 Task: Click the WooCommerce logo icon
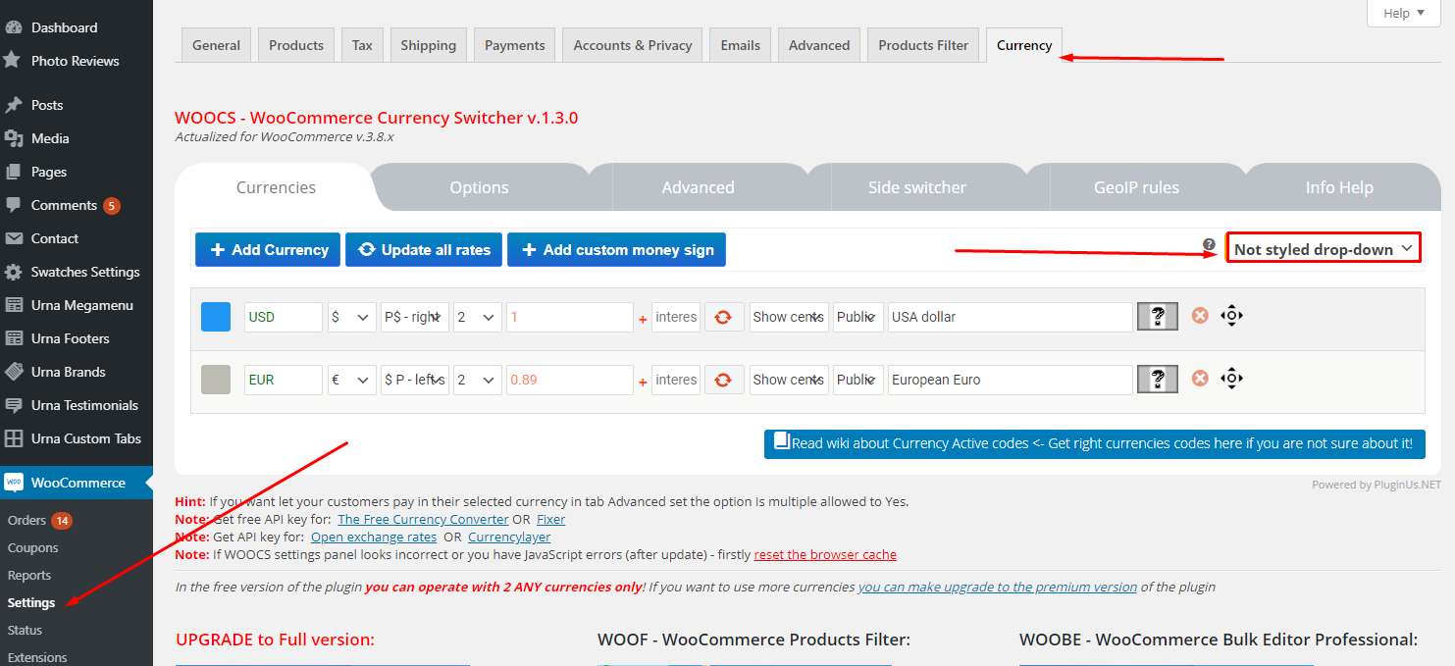[13, 483]
